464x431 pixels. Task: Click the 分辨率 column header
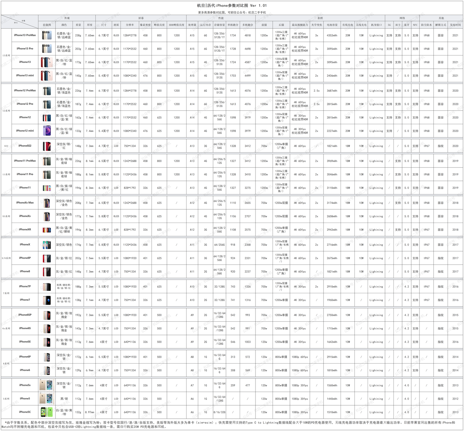coord(130,25)
